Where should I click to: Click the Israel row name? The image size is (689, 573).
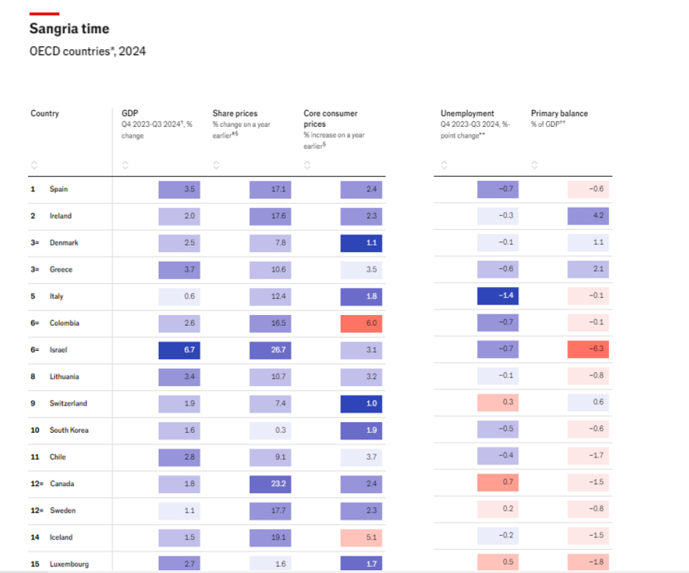coord(58,350)
